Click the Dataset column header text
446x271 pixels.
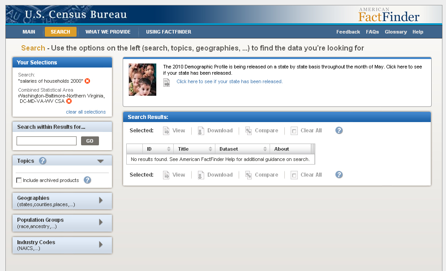(229, 149)
